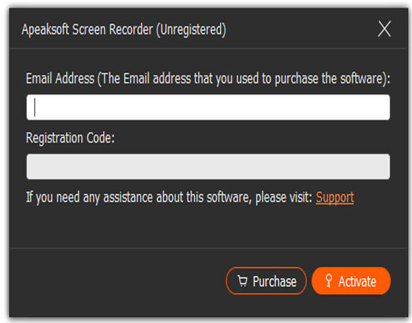Click the Purchase button

point(266,281)
